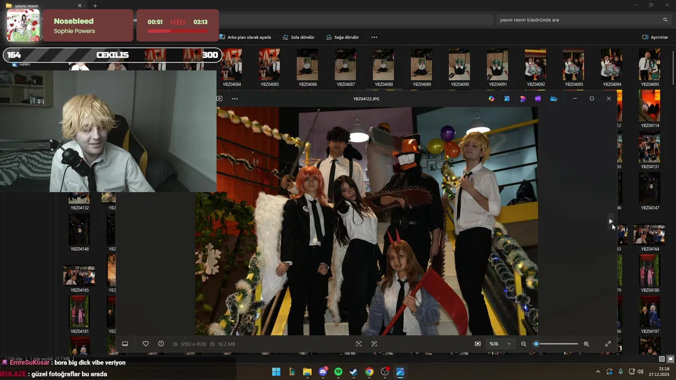The image size is (676, 380).
Task: Open Clipchamp purple icon in Photos viewer
Action: (x=538, y=99)
